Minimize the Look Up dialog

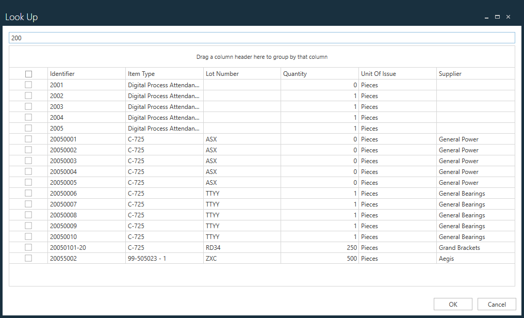tap(486, 17)
